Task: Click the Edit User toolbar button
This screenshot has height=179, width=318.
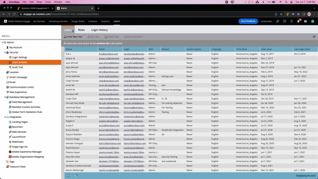Action: coord(93,37)
